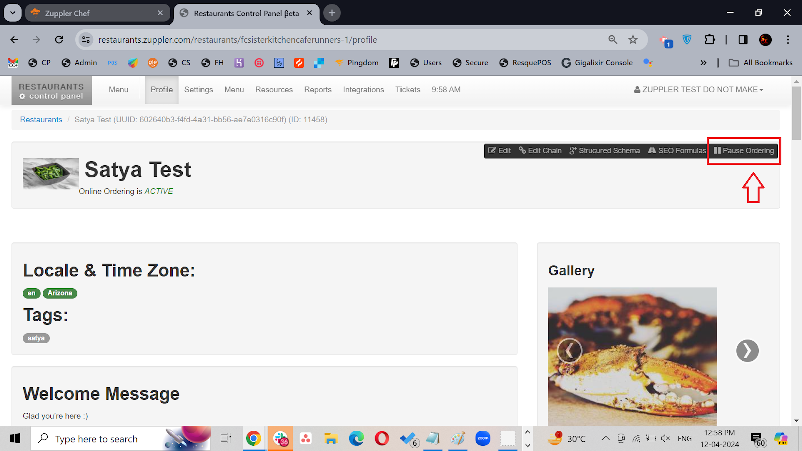The height and width of the screenshot is (451, 802).
Task: Click the satya tag badge
Action: [x=36, y=338]
